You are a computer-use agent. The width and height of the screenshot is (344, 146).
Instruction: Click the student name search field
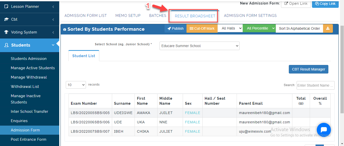[x=316, y=85]
